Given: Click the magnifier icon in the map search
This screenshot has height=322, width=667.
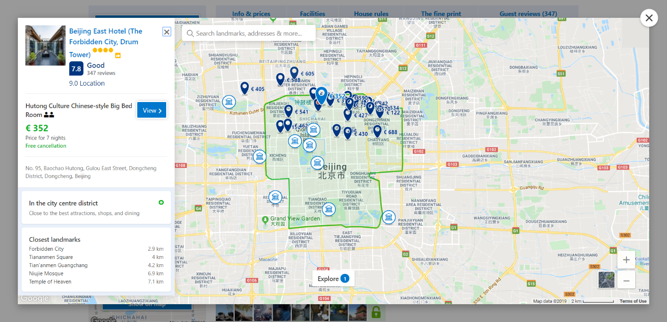Looking at the screenshot, I should 190,33.
